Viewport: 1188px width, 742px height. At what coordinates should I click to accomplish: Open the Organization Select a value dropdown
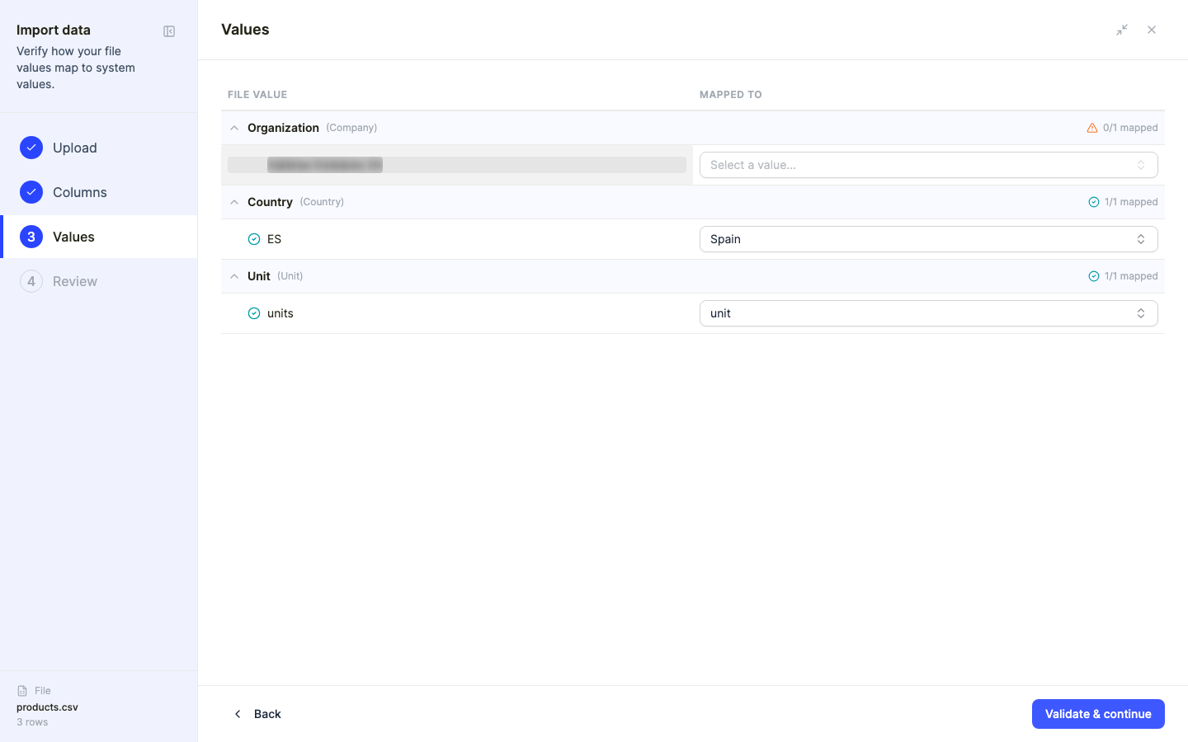point(929,165)
